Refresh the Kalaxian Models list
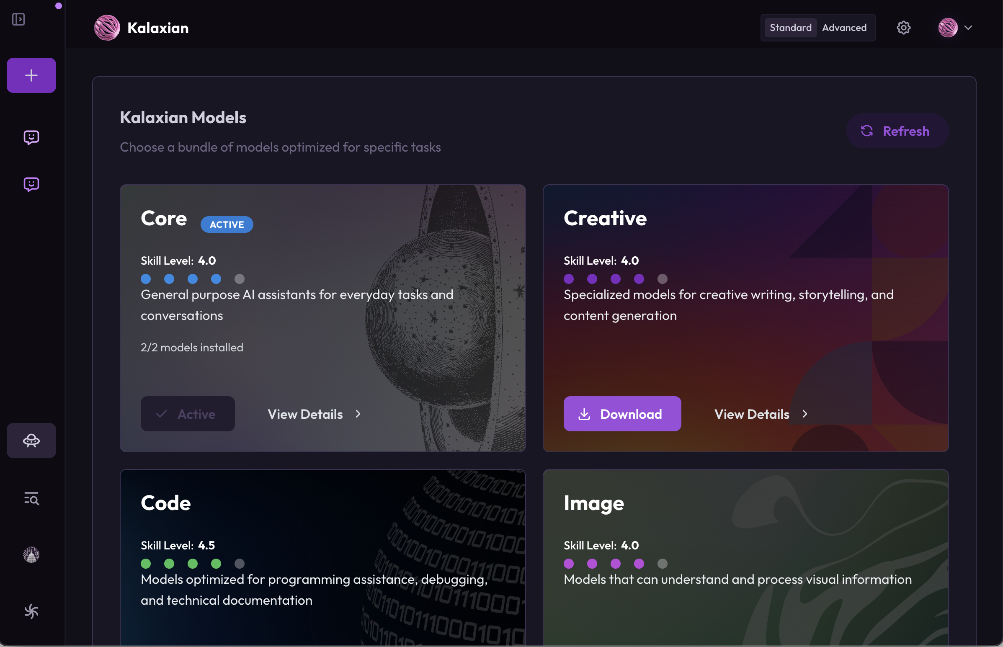1003x647 pixels. (897, 131)
